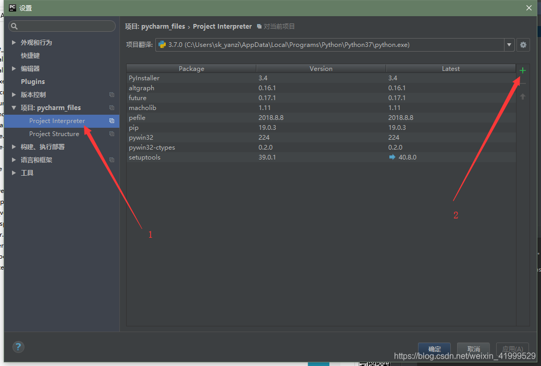Select the pywin32 package row
Image resolution: width=541 pixels, height=366 pixels.
[x=321, y=138]
